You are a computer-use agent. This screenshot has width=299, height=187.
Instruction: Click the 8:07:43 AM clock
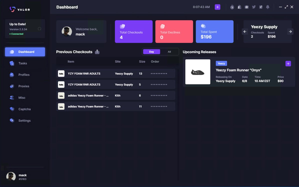click(x=201, y=7)
